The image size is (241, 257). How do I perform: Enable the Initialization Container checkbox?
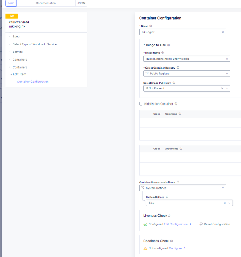pos(141,104)
